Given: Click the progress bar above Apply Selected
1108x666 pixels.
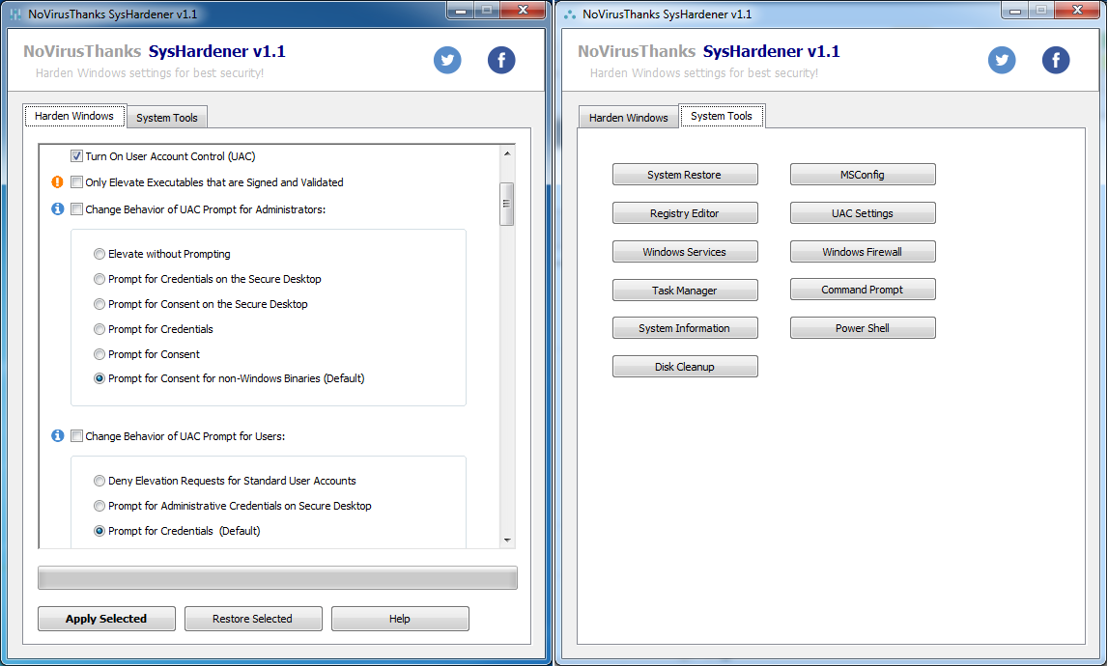Looking at the screenshot, I should tap(277, 578).
